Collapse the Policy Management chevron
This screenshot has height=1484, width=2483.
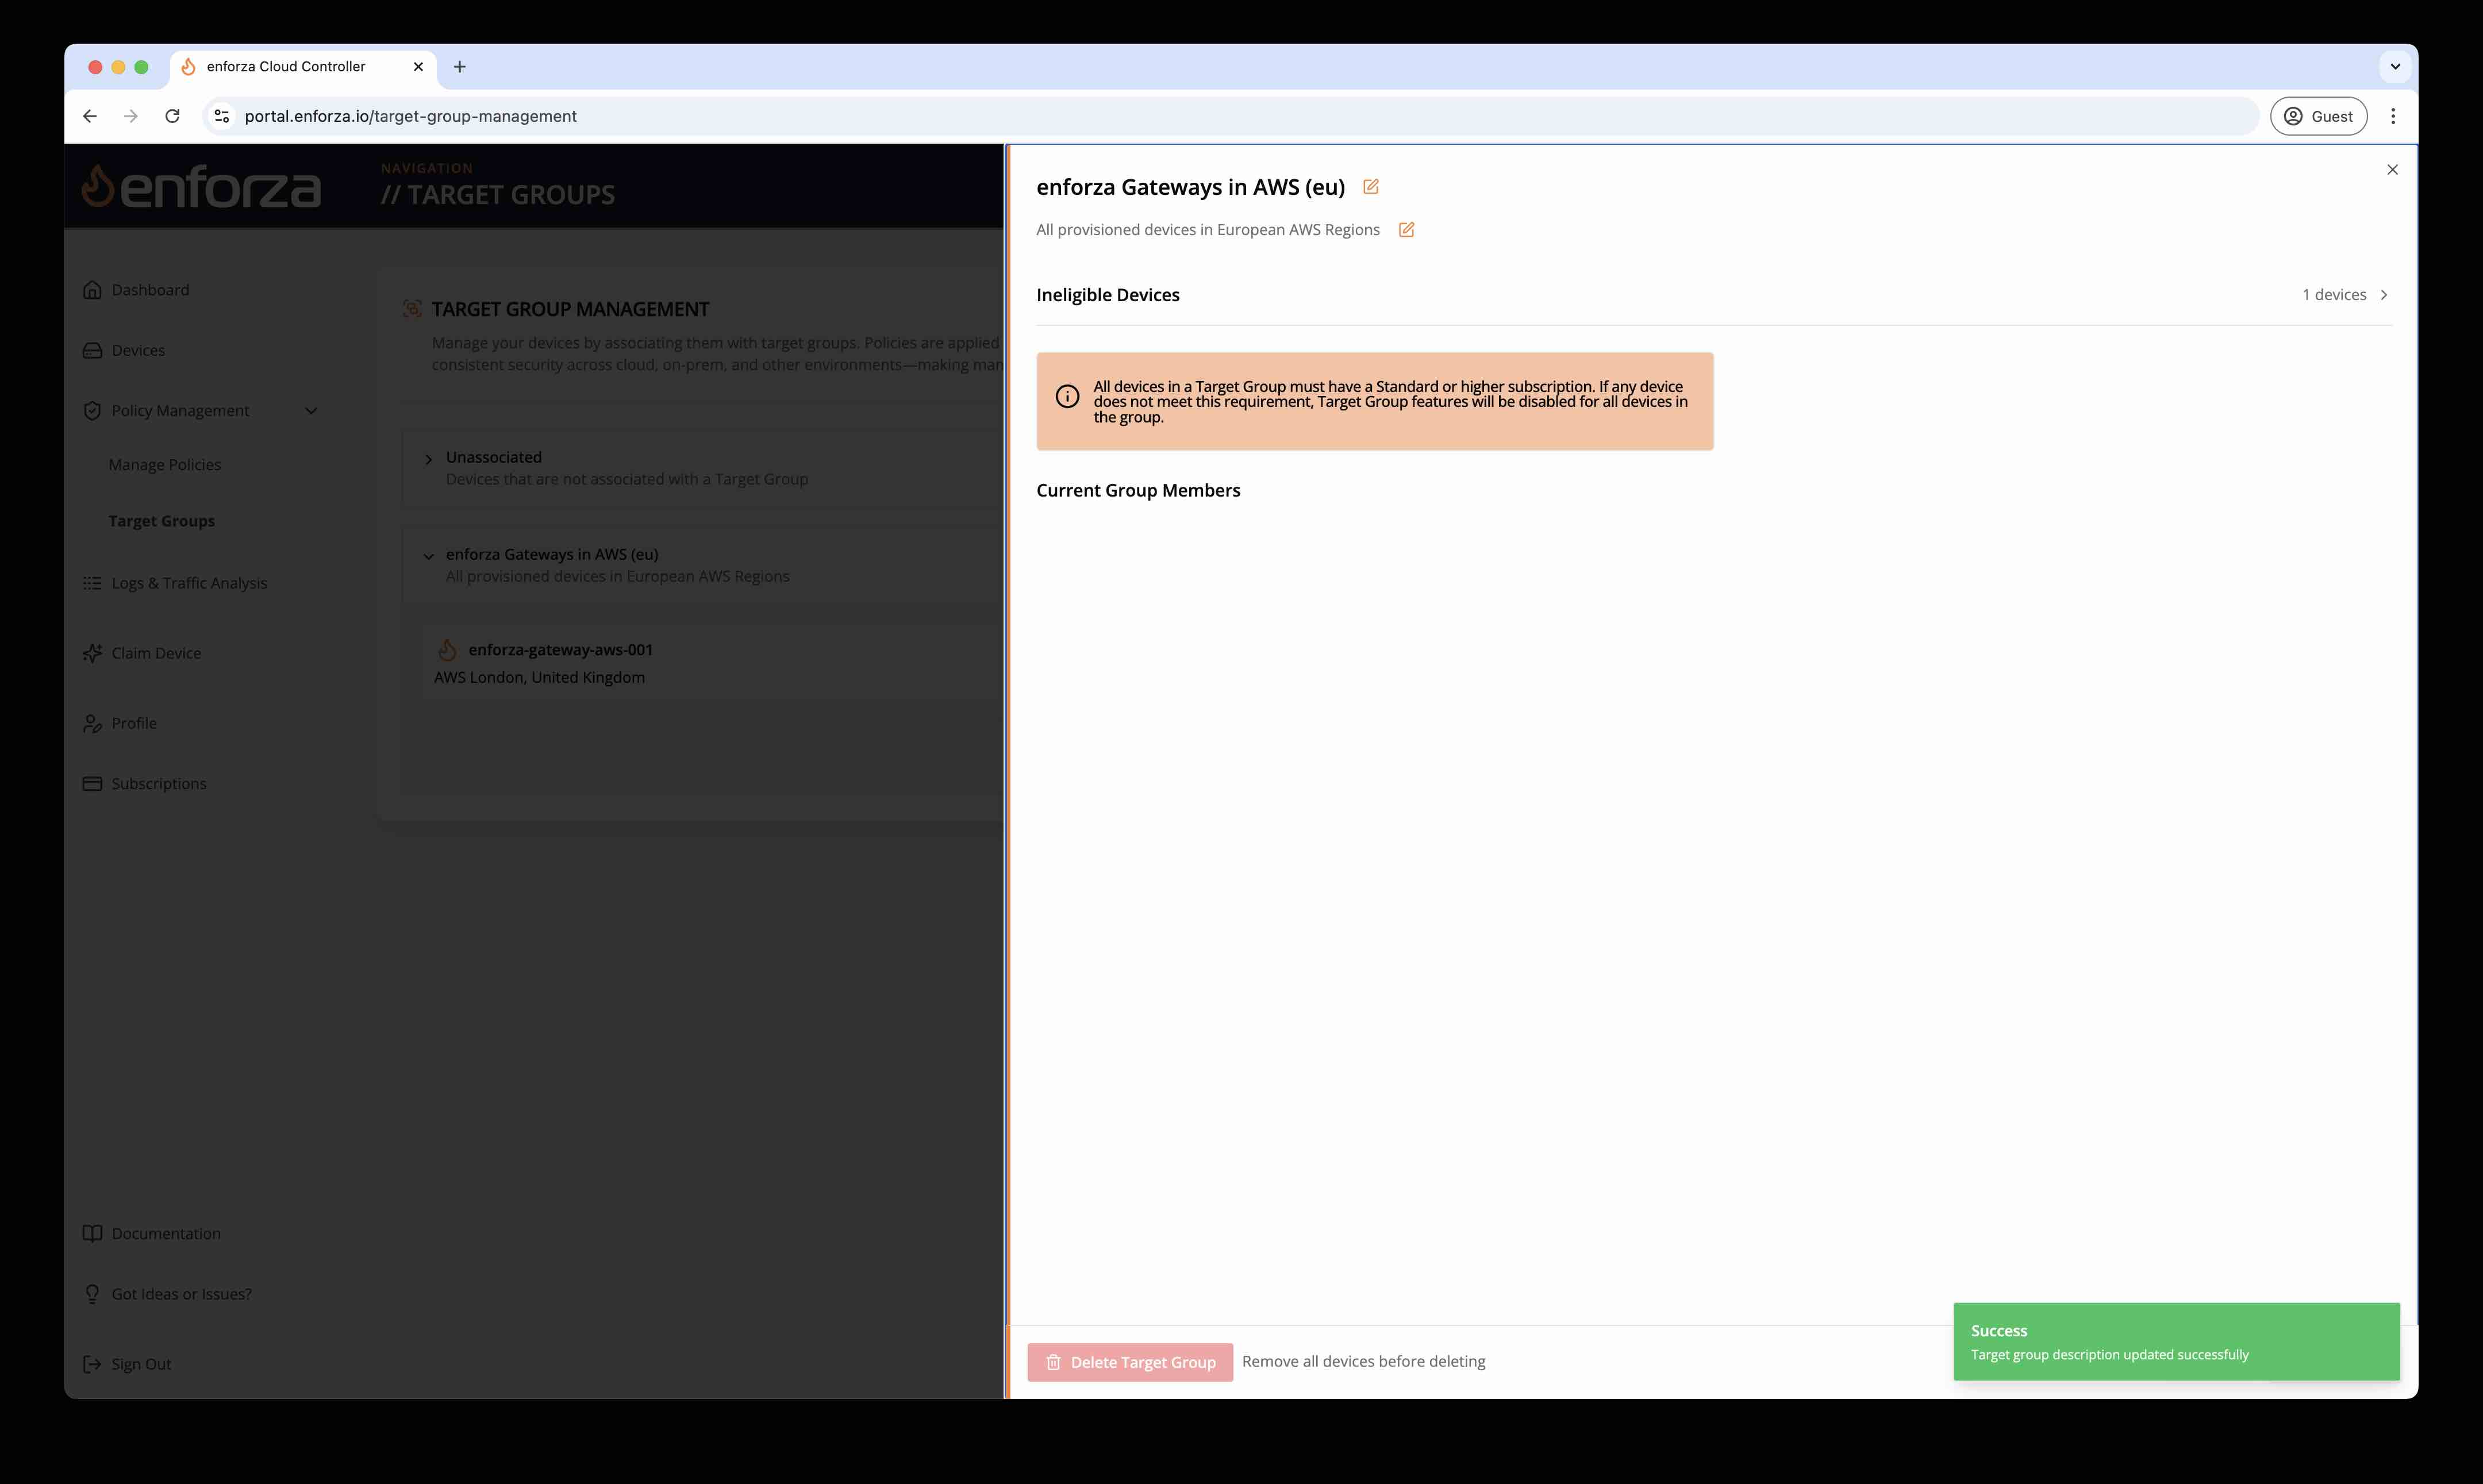coord(311,411)
